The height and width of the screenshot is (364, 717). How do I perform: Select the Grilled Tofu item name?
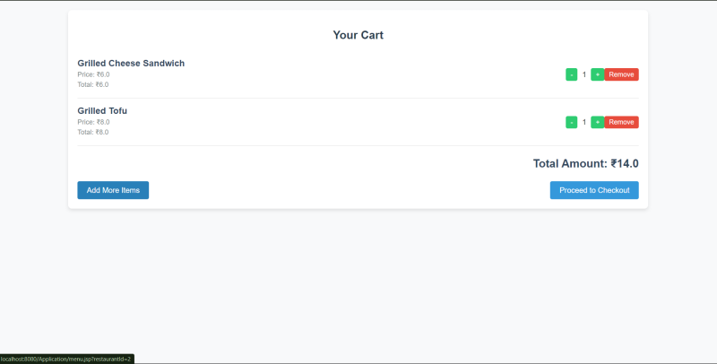102,110
